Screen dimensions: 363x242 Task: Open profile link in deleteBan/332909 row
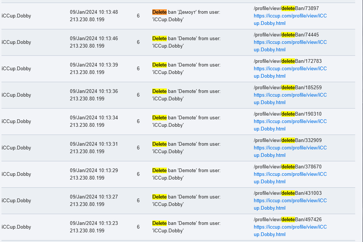[x=290, y=151]
